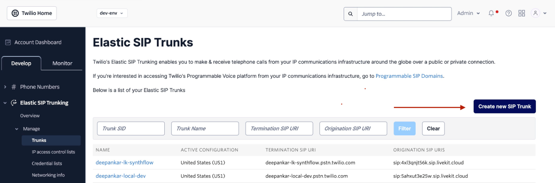Open the deepankar-local-dev trunk link
555x183 pixels.
click(120, 176)
